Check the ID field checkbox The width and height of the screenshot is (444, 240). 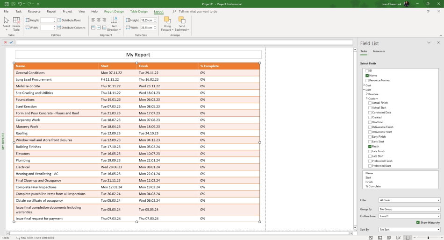click(367, 71)
